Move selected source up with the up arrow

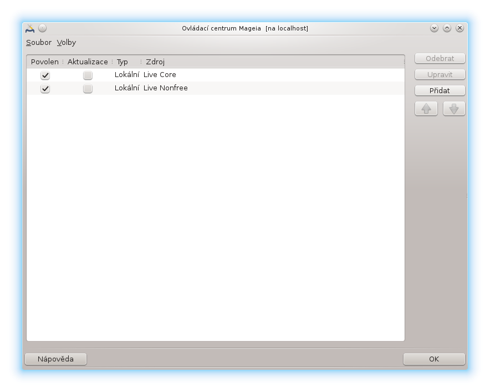pyautogui.click(x=426, y=109)
